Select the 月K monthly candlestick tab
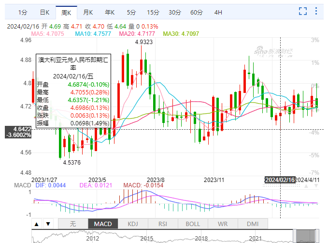 coord(88,12)
